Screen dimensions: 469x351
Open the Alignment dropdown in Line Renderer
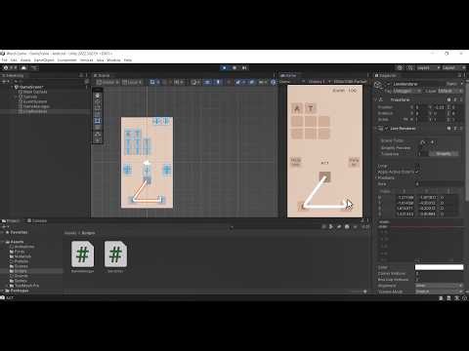(439, 286)
